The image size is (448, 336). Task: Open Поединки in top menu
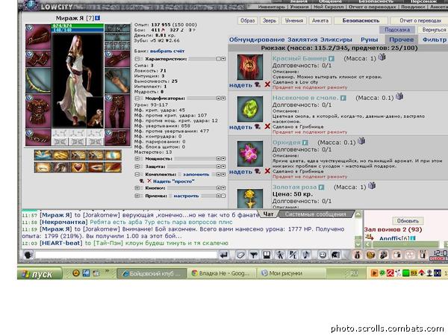pyautogui.click(x=414, y=7)
